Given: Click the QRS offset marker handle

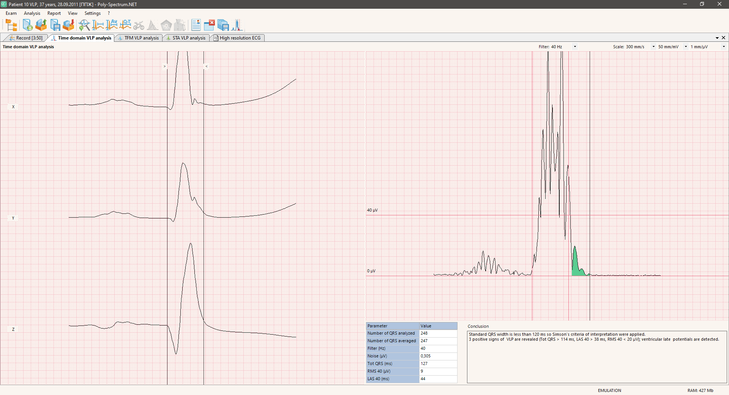Looking at the screenshot, I should [206, 66].
